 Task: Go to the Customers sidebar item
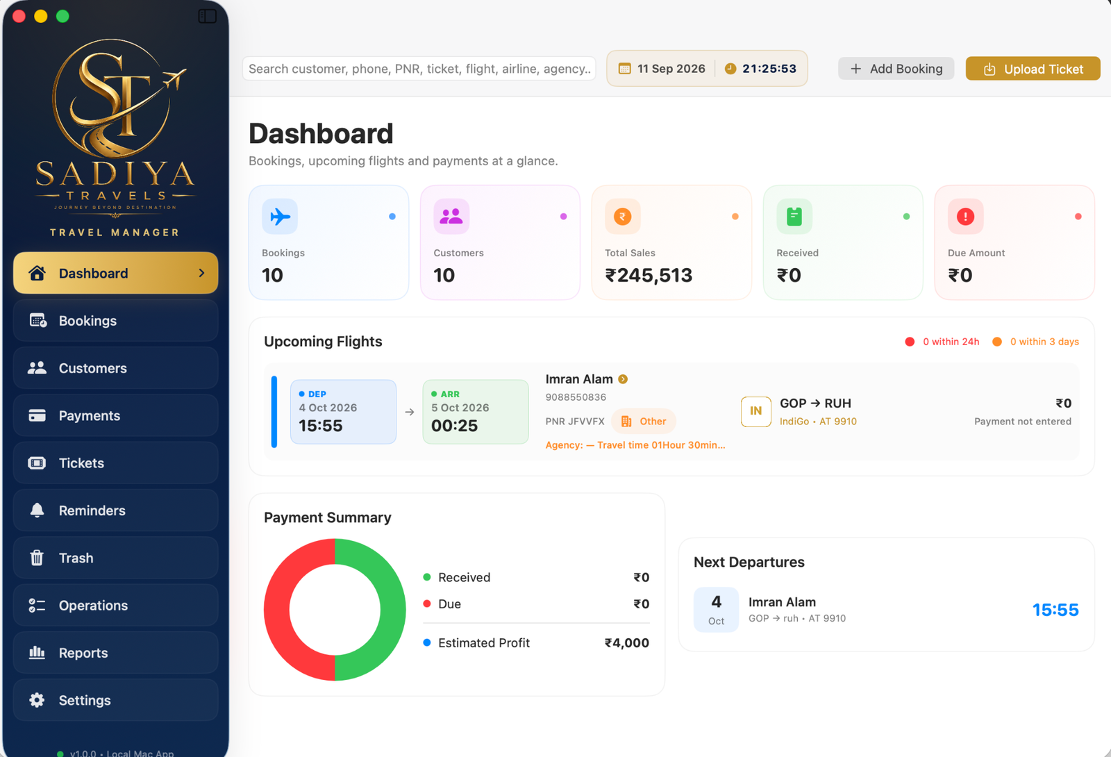click(x=115, y=368)
